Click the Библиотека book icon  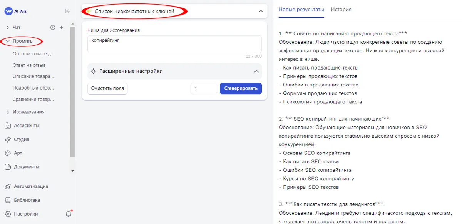click(x=7, y=200)
